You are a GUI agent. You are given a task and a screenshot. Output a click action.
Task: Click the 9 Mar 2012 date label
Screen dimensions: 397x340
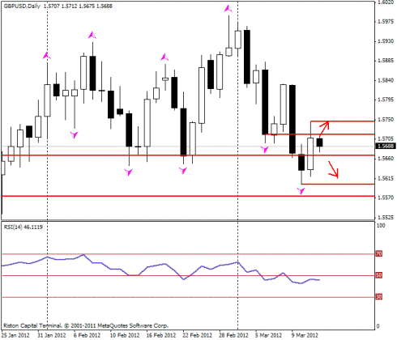pyautogui.click(x=305, y=335)
